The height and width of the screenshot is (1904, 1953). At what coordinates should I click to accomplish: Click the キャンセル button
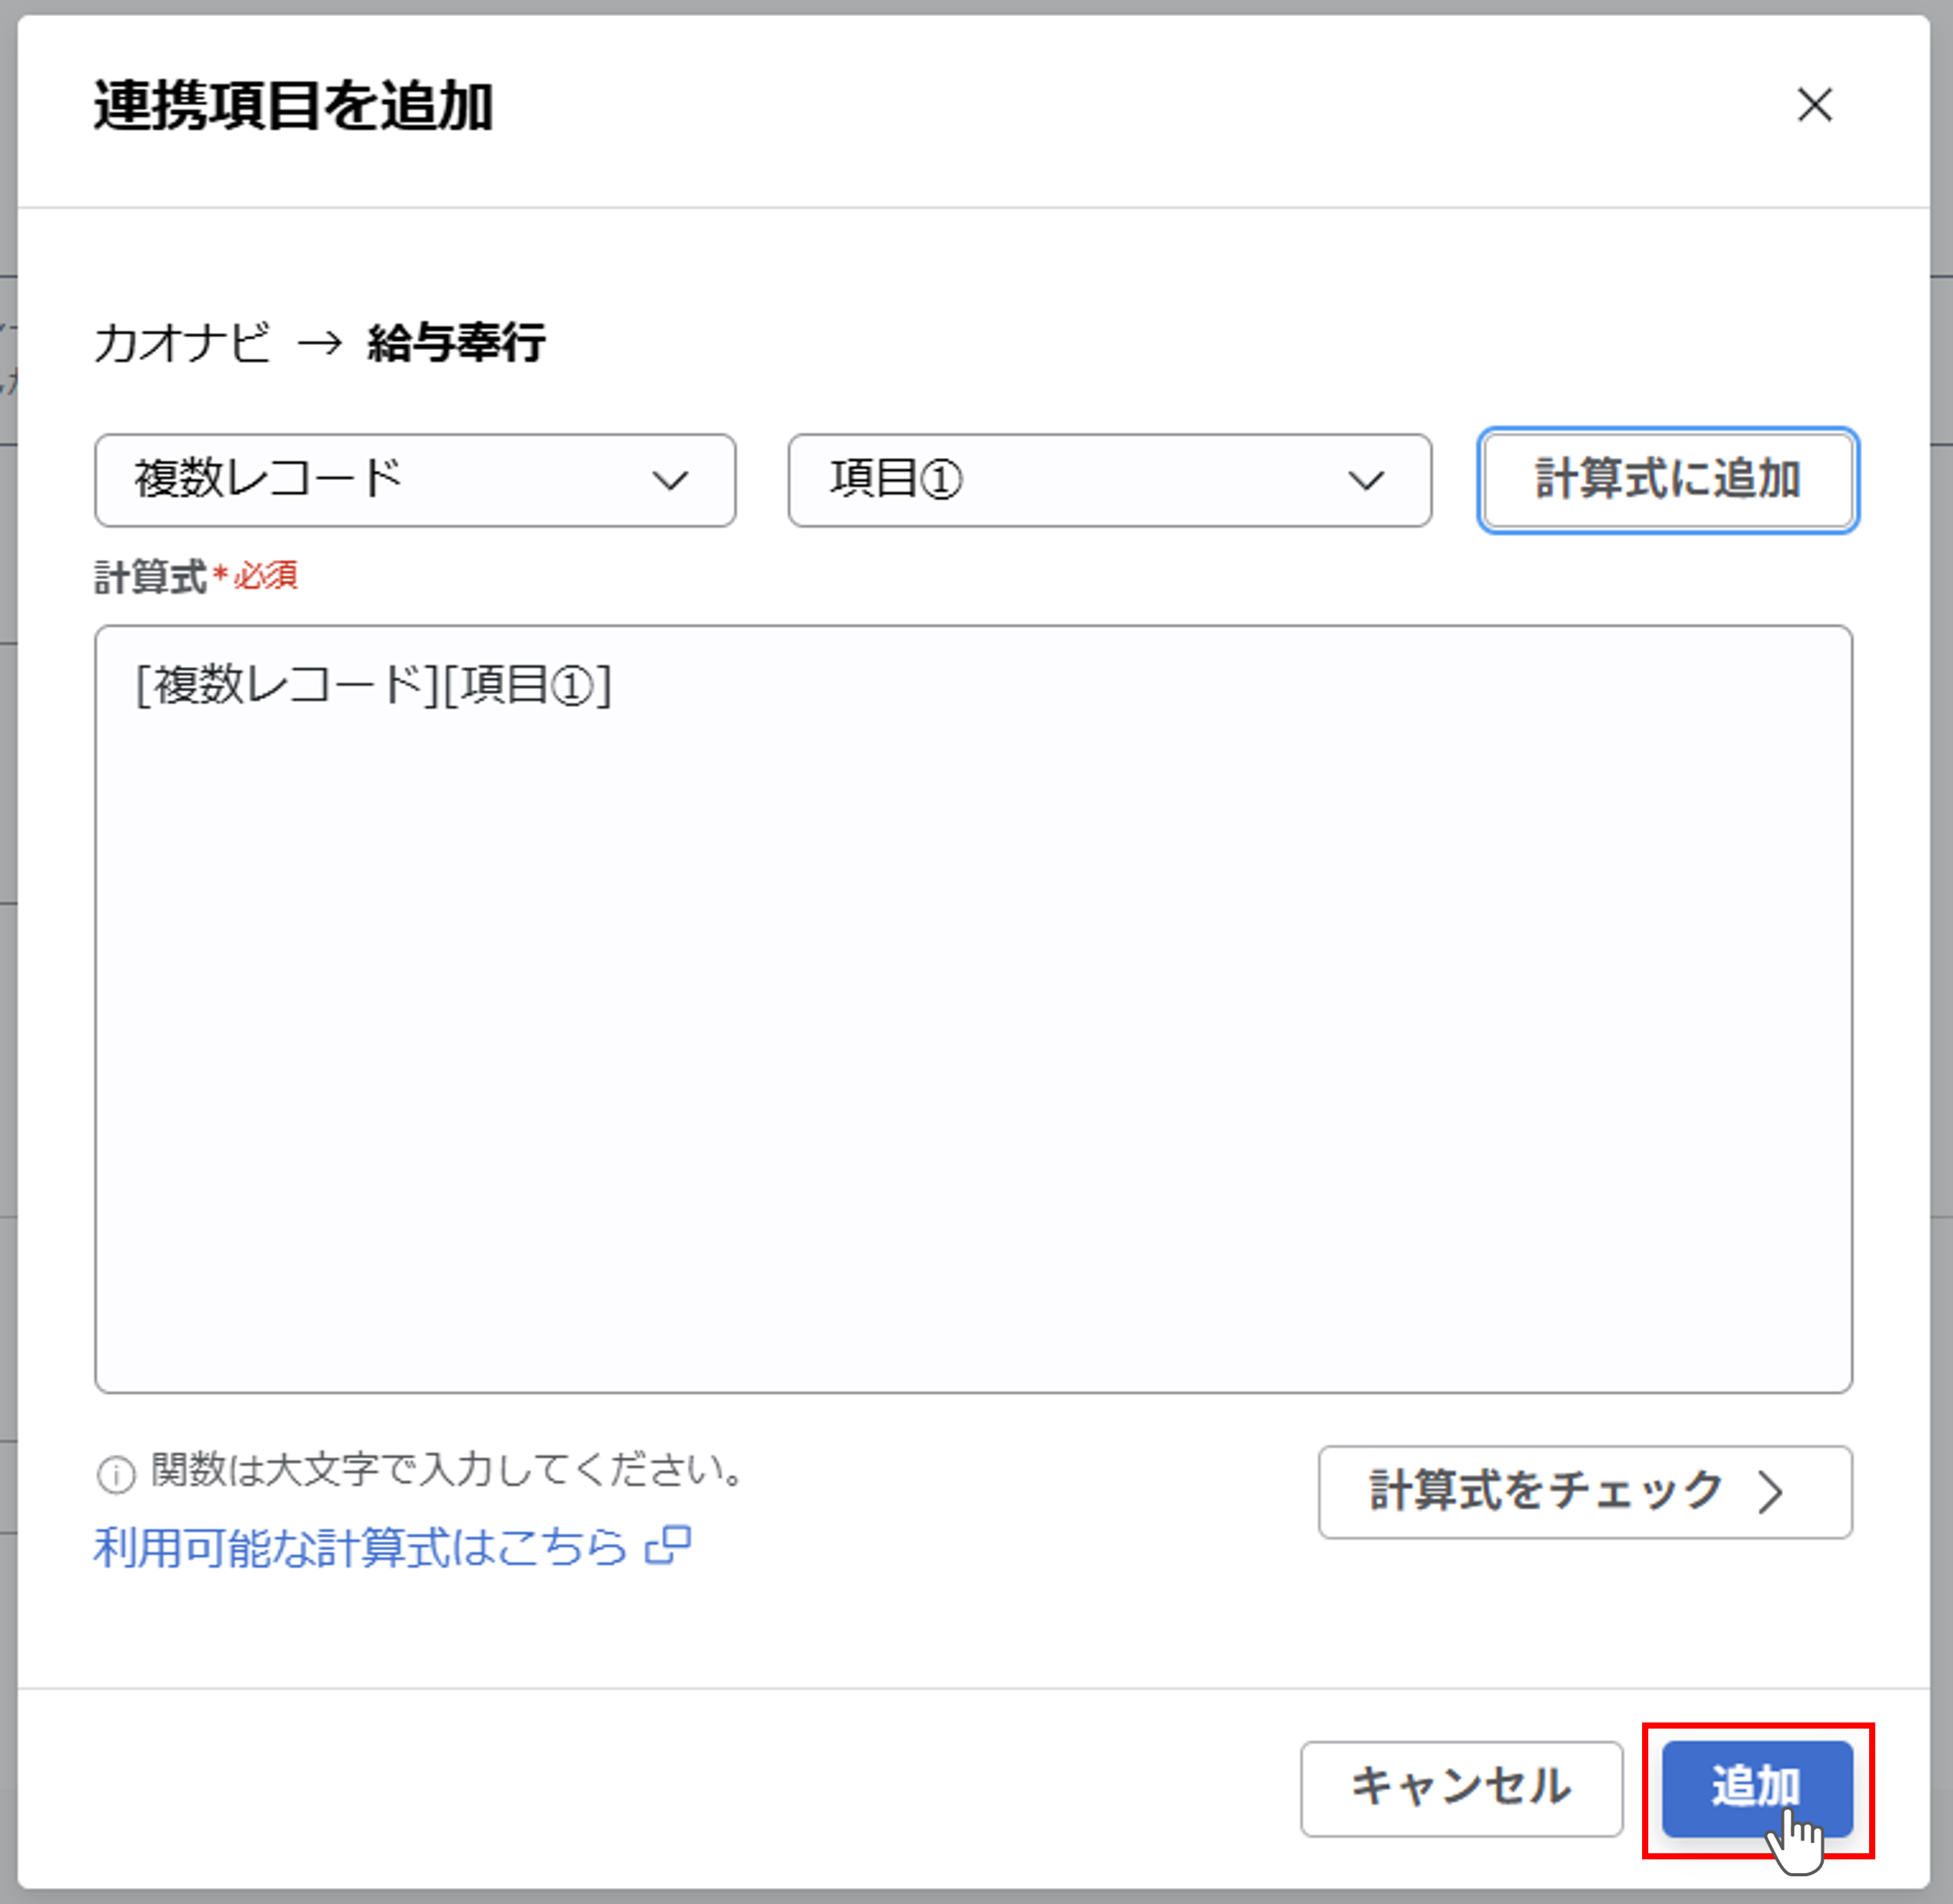[1462, 1789]
